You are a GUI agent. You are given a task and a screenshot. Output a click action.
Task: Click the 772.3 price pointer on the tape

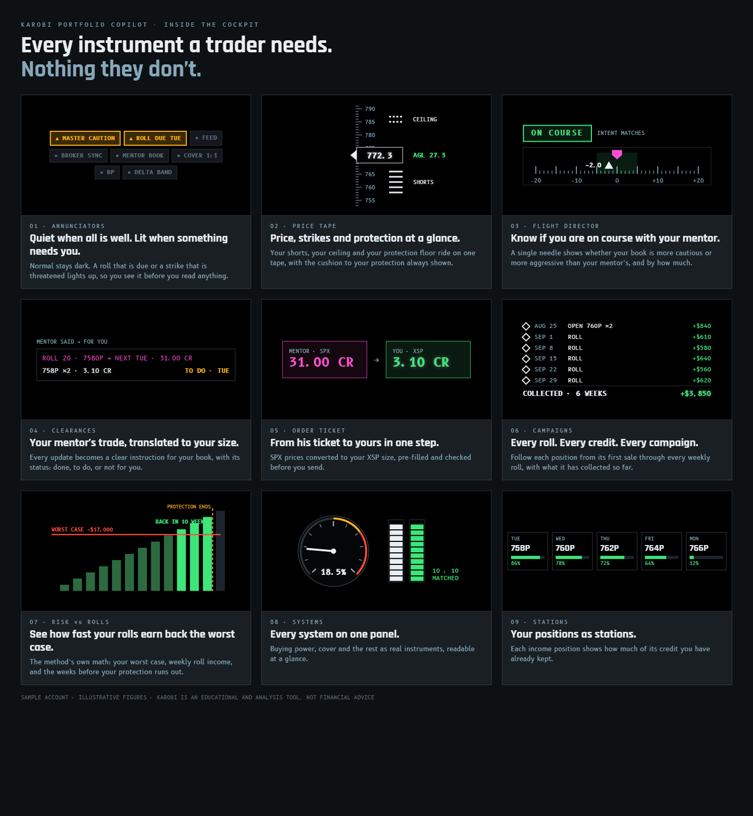click(376, 155)
